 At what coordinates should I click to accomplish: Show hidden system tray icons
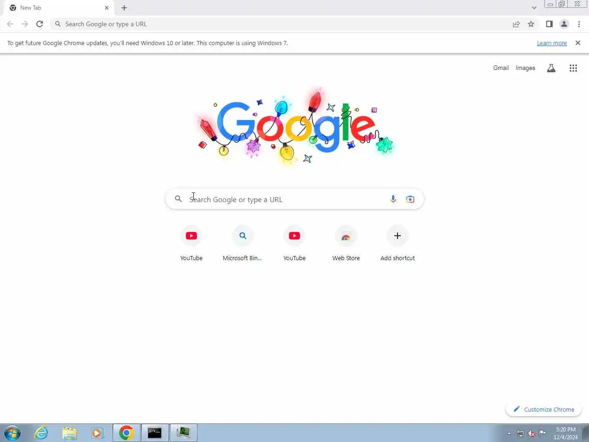(x=509, y=433)
